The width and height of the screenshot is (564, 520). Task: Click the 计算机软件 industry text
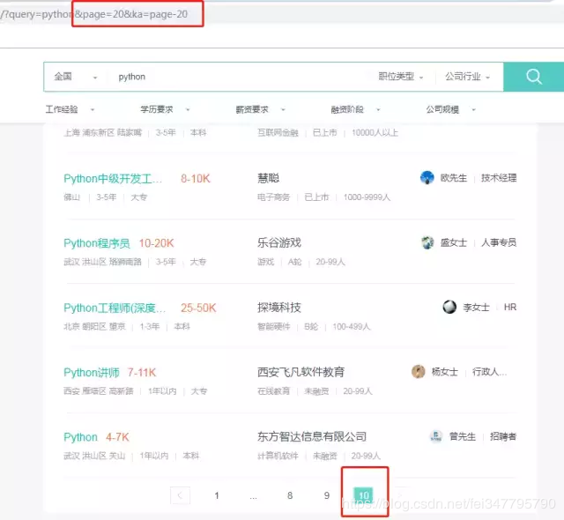tap(278, 456)
